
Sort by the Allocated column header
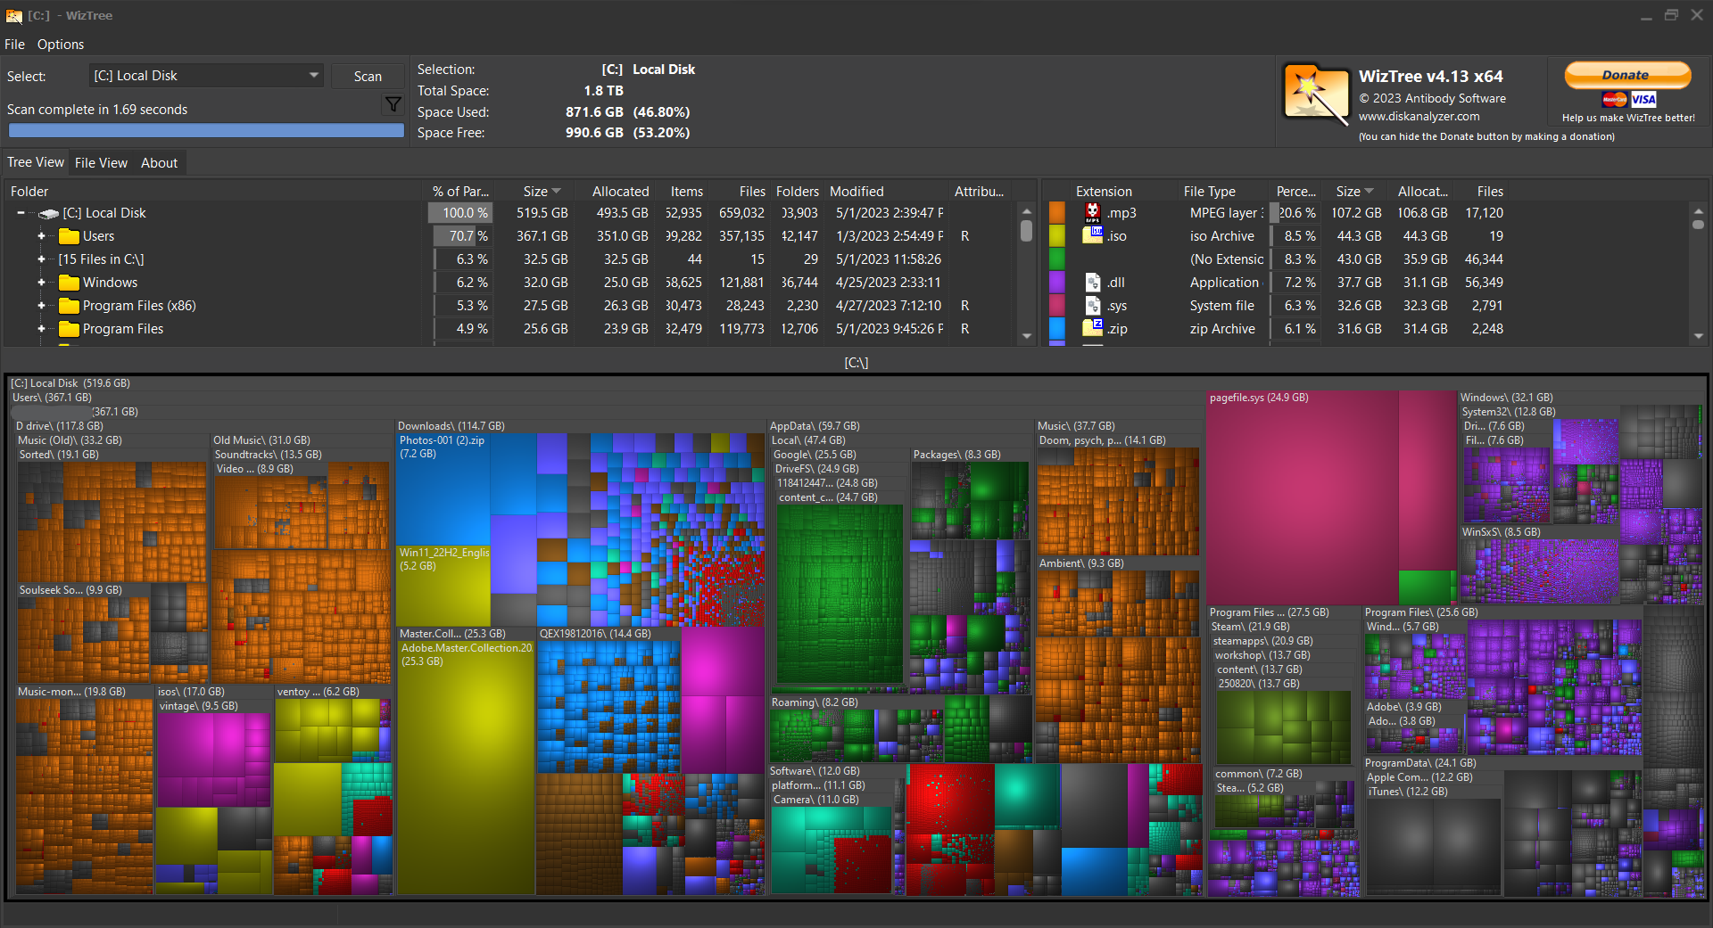click(620, 192)
